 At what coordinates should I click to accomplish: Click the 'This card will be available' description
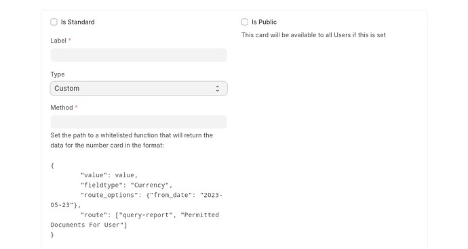(x=313, y=35)
